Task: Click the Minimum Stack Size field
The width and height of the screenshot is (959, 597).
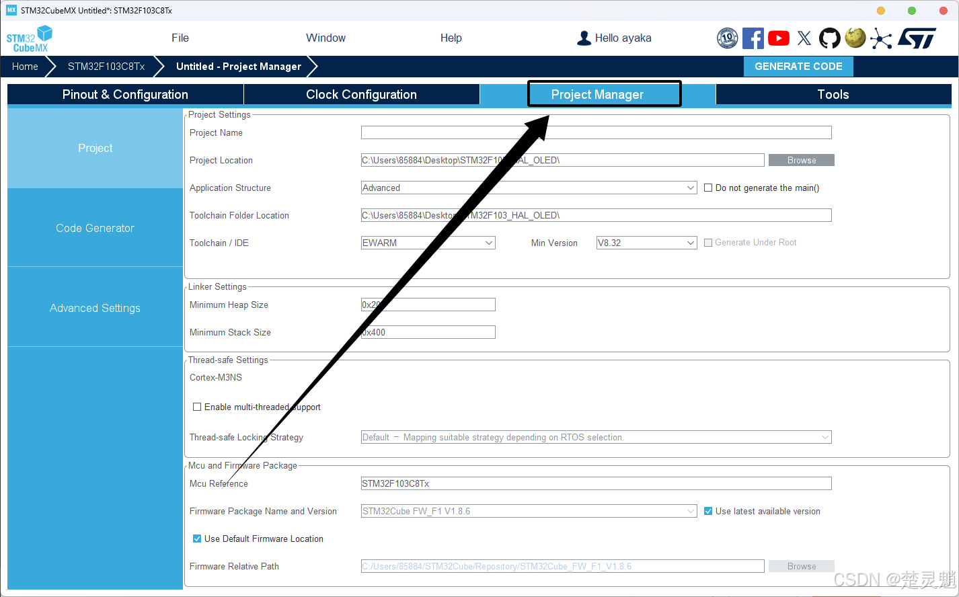Action: 428,332
